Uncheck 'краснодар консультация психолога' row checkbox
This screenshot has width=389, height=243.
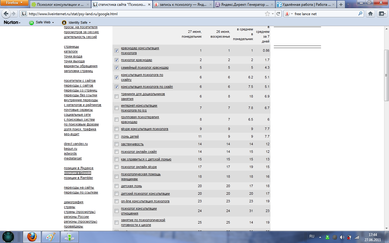[116, 51]
